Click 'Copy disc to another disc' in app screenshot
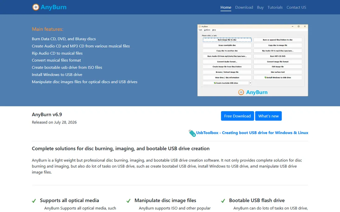 [227, 51]
